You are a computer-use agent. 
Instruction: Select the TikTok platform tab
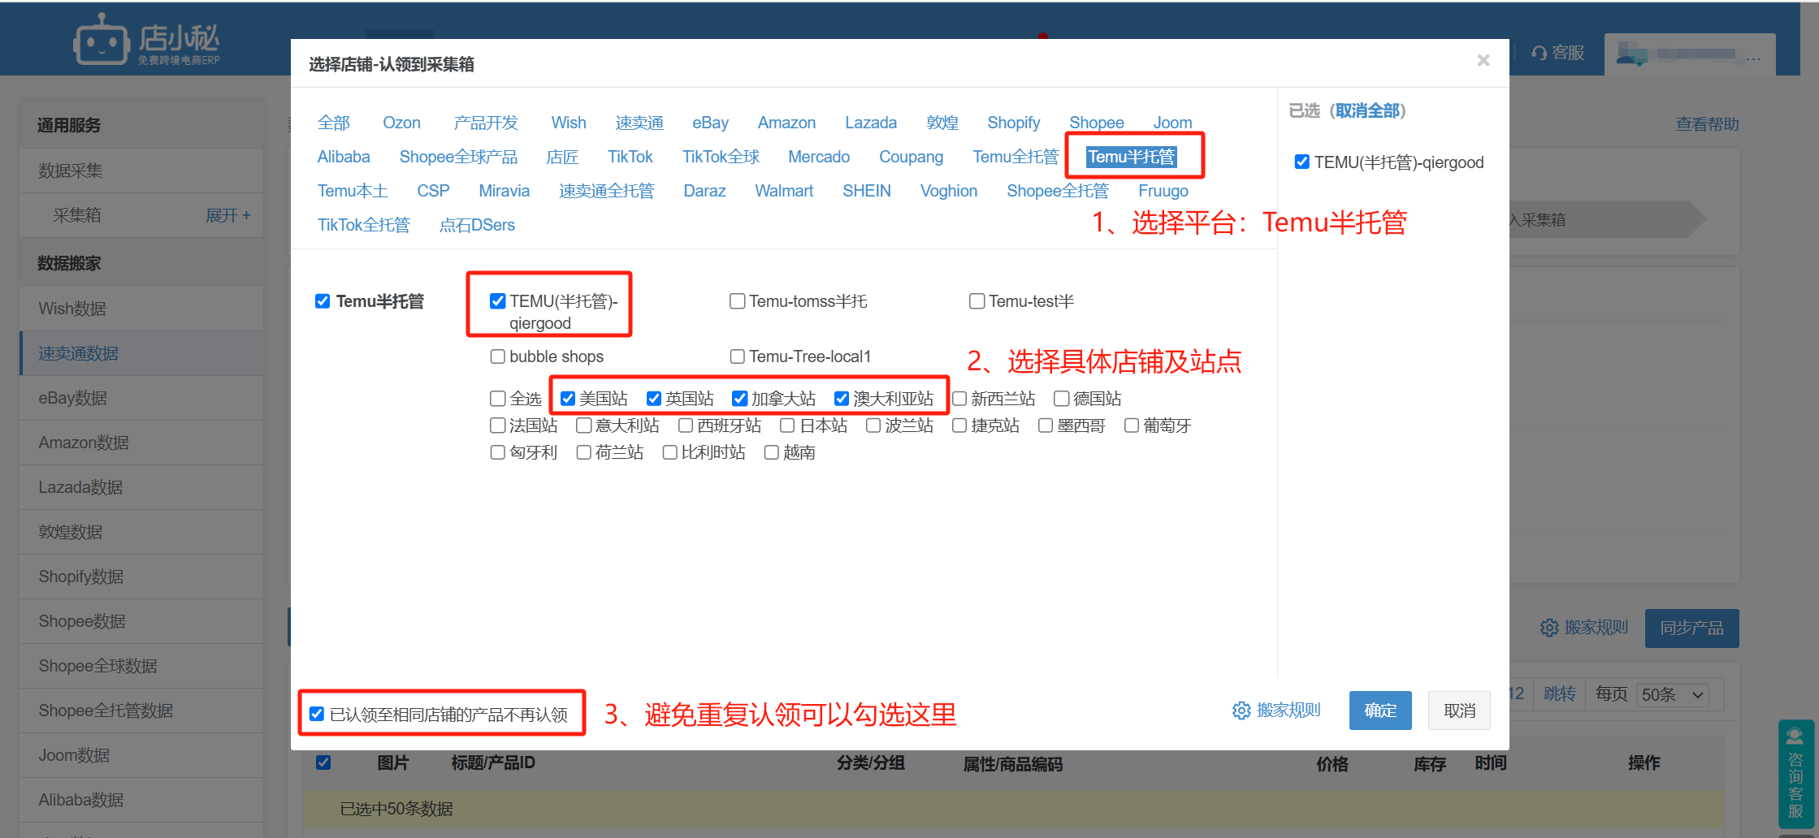pos(630,157)
